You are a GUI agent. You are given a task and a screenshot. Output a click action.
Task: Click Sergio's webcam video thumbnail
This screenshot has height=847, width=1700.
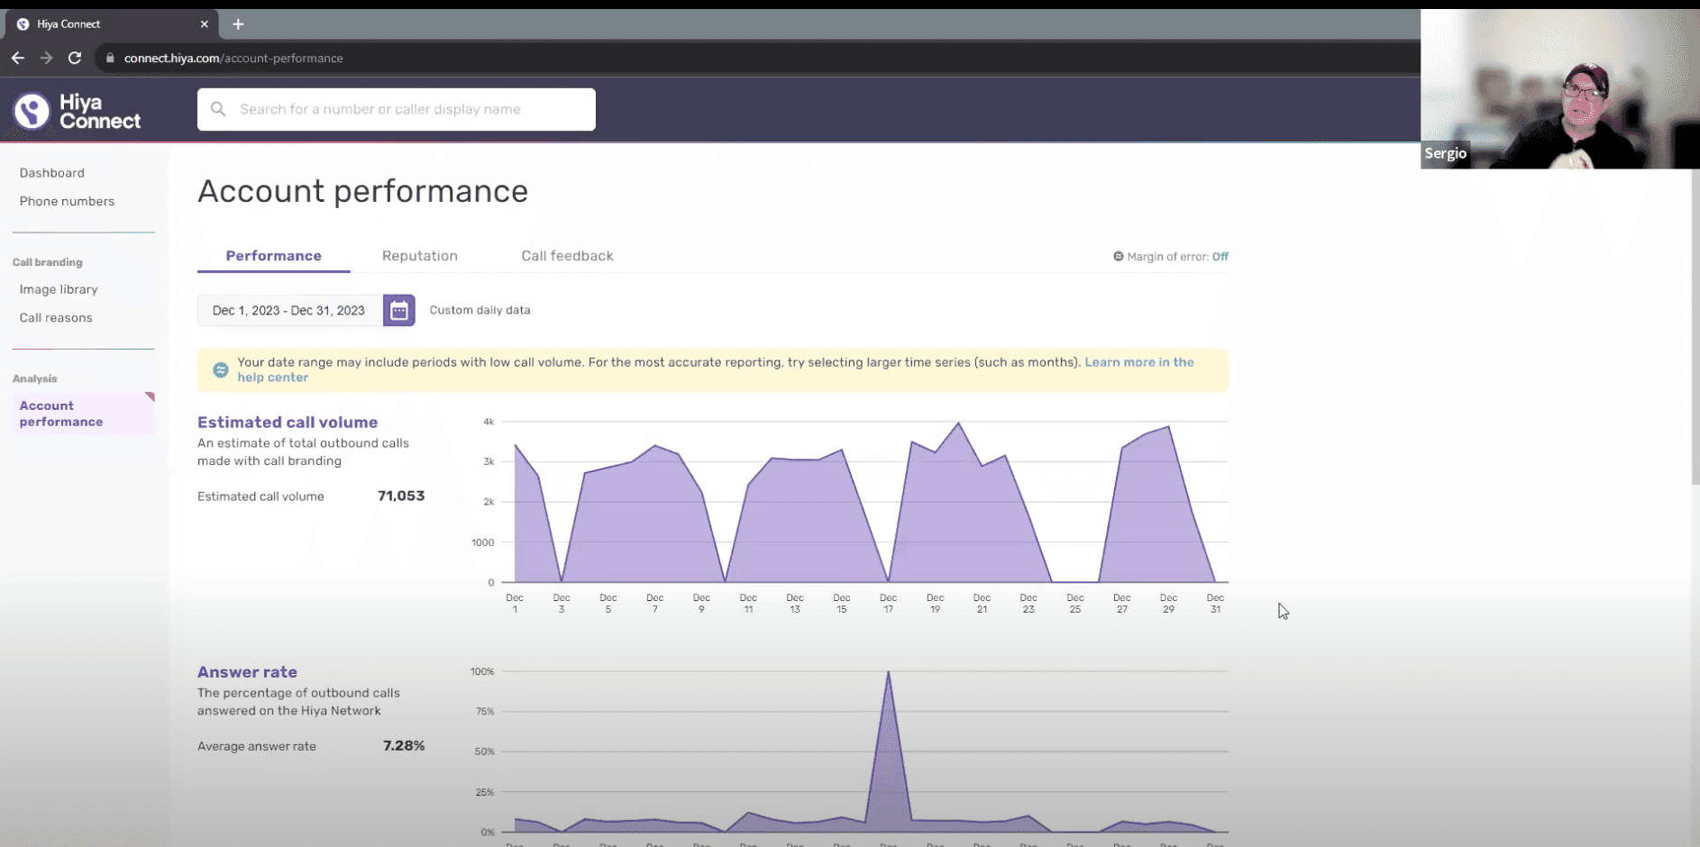tap(1559, 89)
